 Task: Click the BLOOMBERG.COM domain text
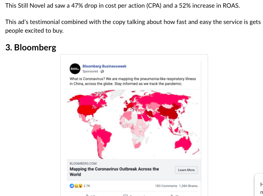(83, 163)
